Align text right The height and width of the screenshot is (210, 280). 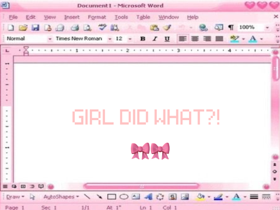point(207,38)
